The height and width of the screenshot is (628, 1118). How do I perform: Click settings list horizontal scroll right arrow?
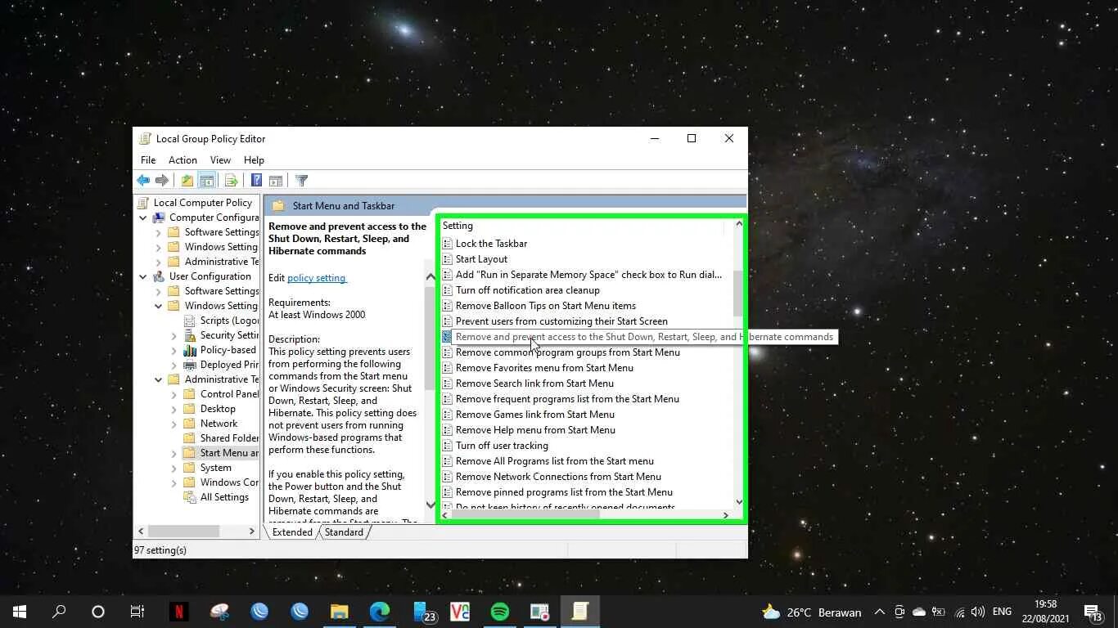click(725, 515)
